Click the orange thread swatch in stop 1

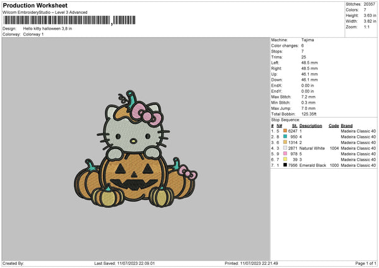coord(286,131)
